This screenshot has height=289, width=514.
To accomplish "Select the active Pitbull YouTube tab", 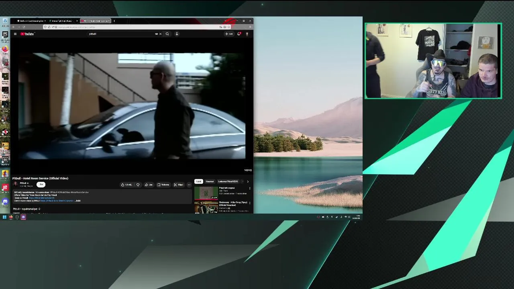I will tap(95, 21).
